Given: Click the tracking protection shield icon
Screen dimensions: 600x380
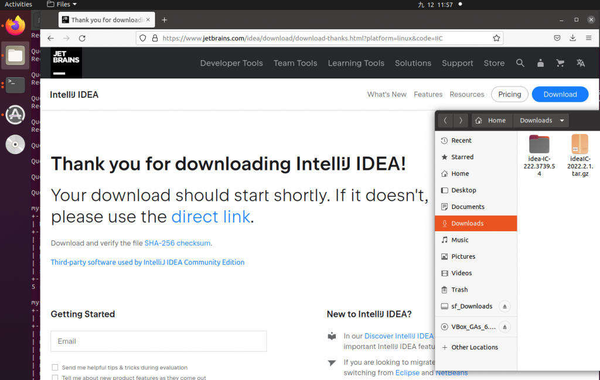Looking at the screenshot, I should [143, 38].
